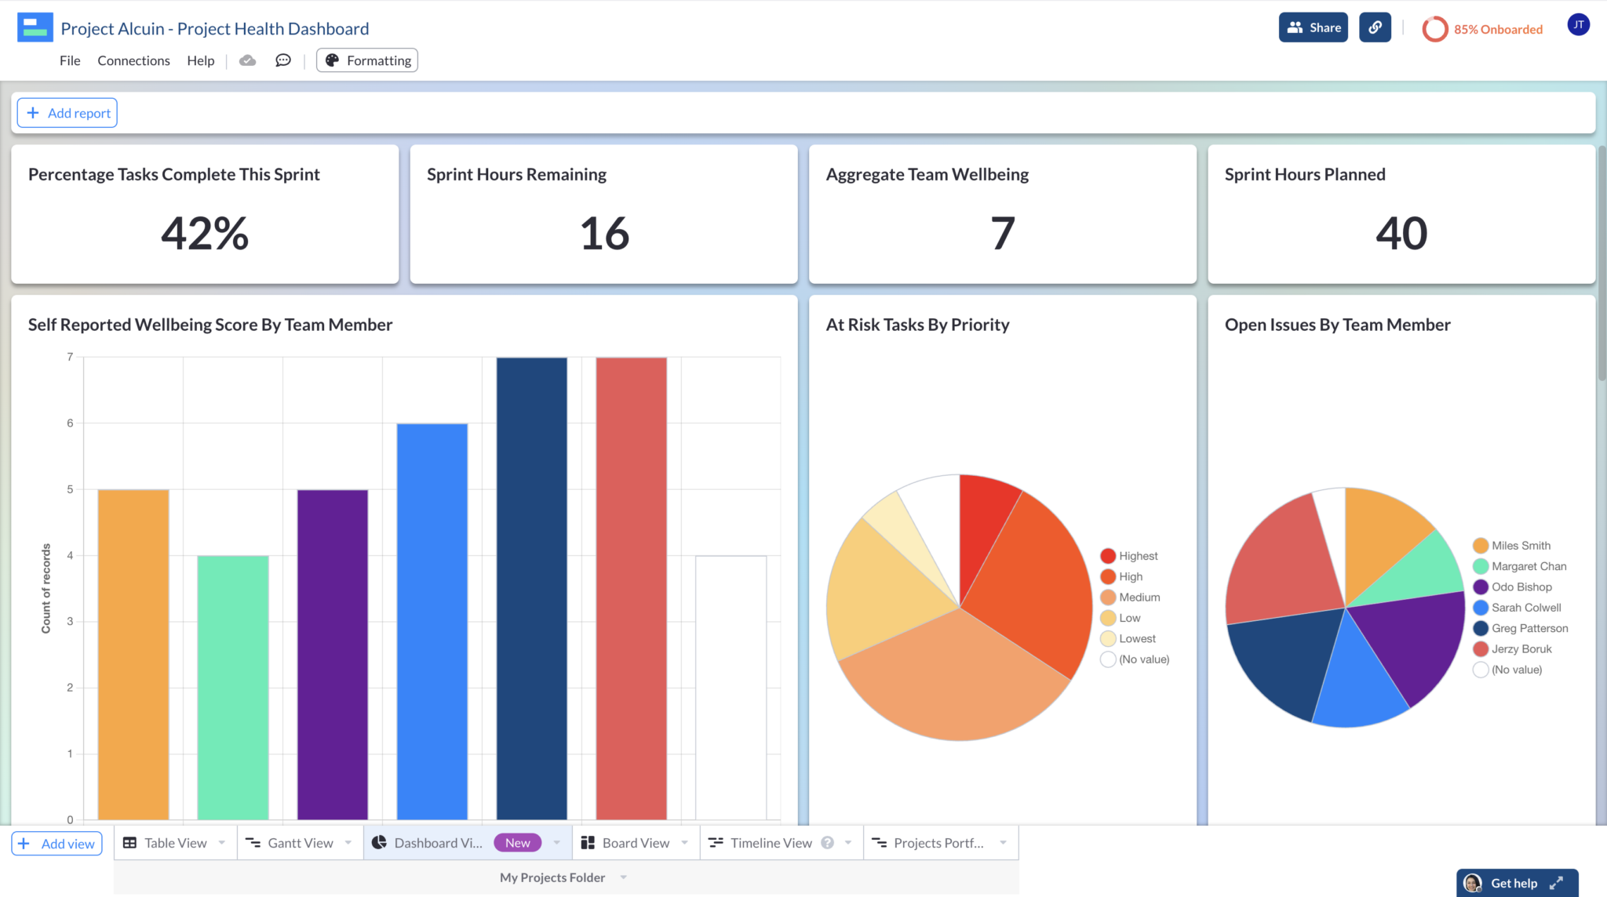
Task: Toggle the Margaret Chan legend entry
Action: click(1520, 566)
